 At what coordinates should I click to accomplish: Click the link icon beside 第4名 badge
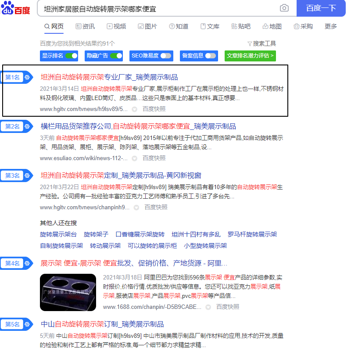coord(27,263)
